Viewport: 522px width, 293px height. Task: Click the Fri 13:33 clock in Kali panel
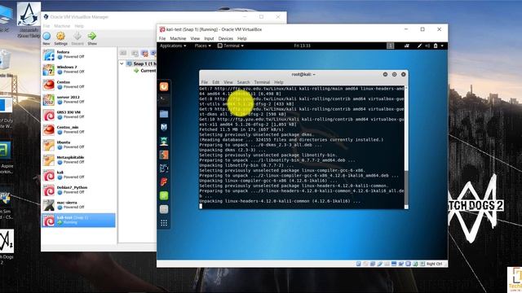303,46
